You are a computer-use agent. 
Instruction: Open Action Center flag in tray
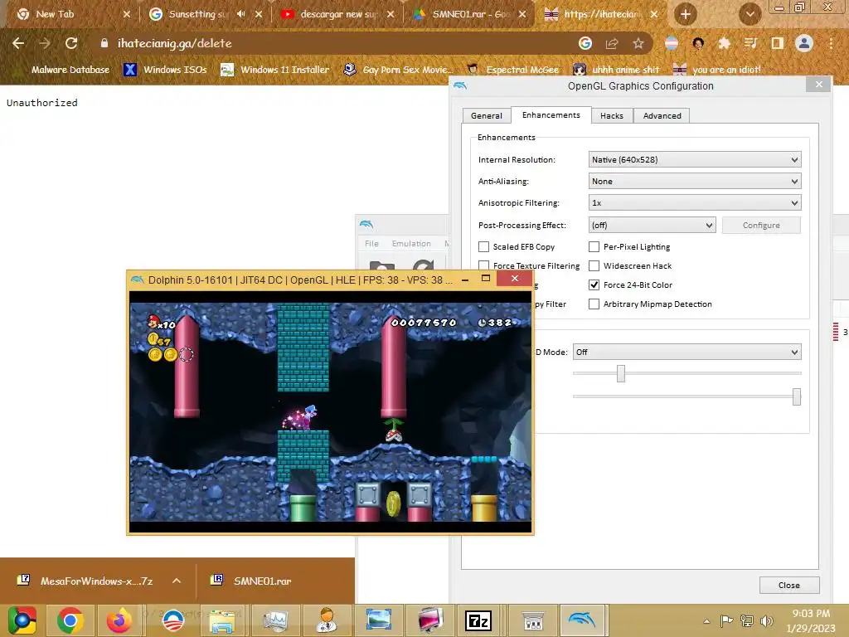[726, 620]
